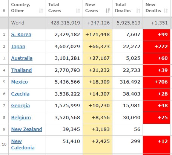Open the Mexico country link
Viewport: 172px width, 155px height.
tap(20, 82)
